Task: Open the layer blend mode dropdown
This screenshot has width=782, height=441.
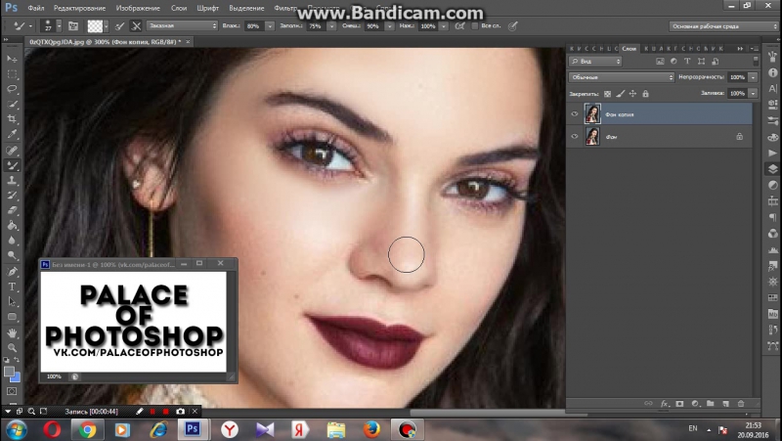Action: pos(622,77)
